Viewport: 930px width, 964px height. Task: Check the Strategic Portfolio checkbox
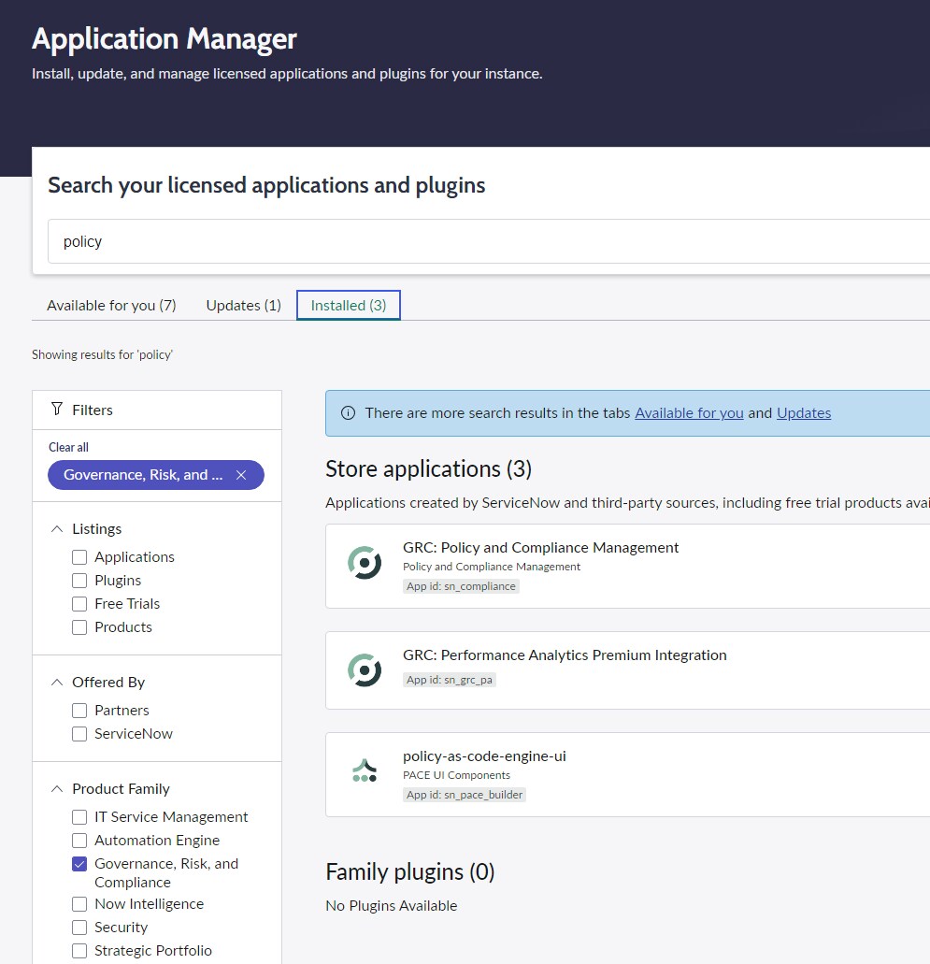(79, 951)
